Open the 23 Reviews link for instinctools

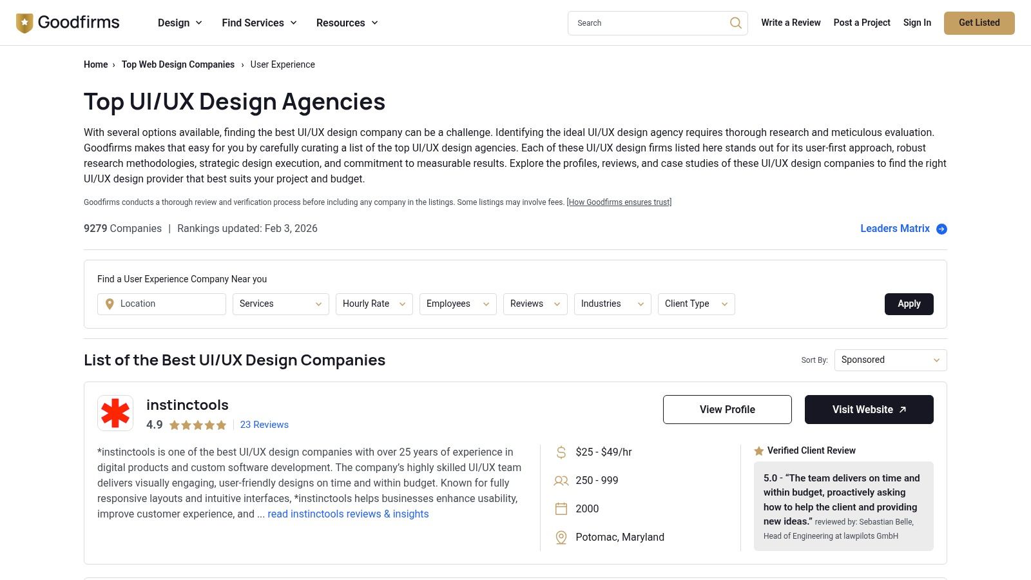coord(264,425)
